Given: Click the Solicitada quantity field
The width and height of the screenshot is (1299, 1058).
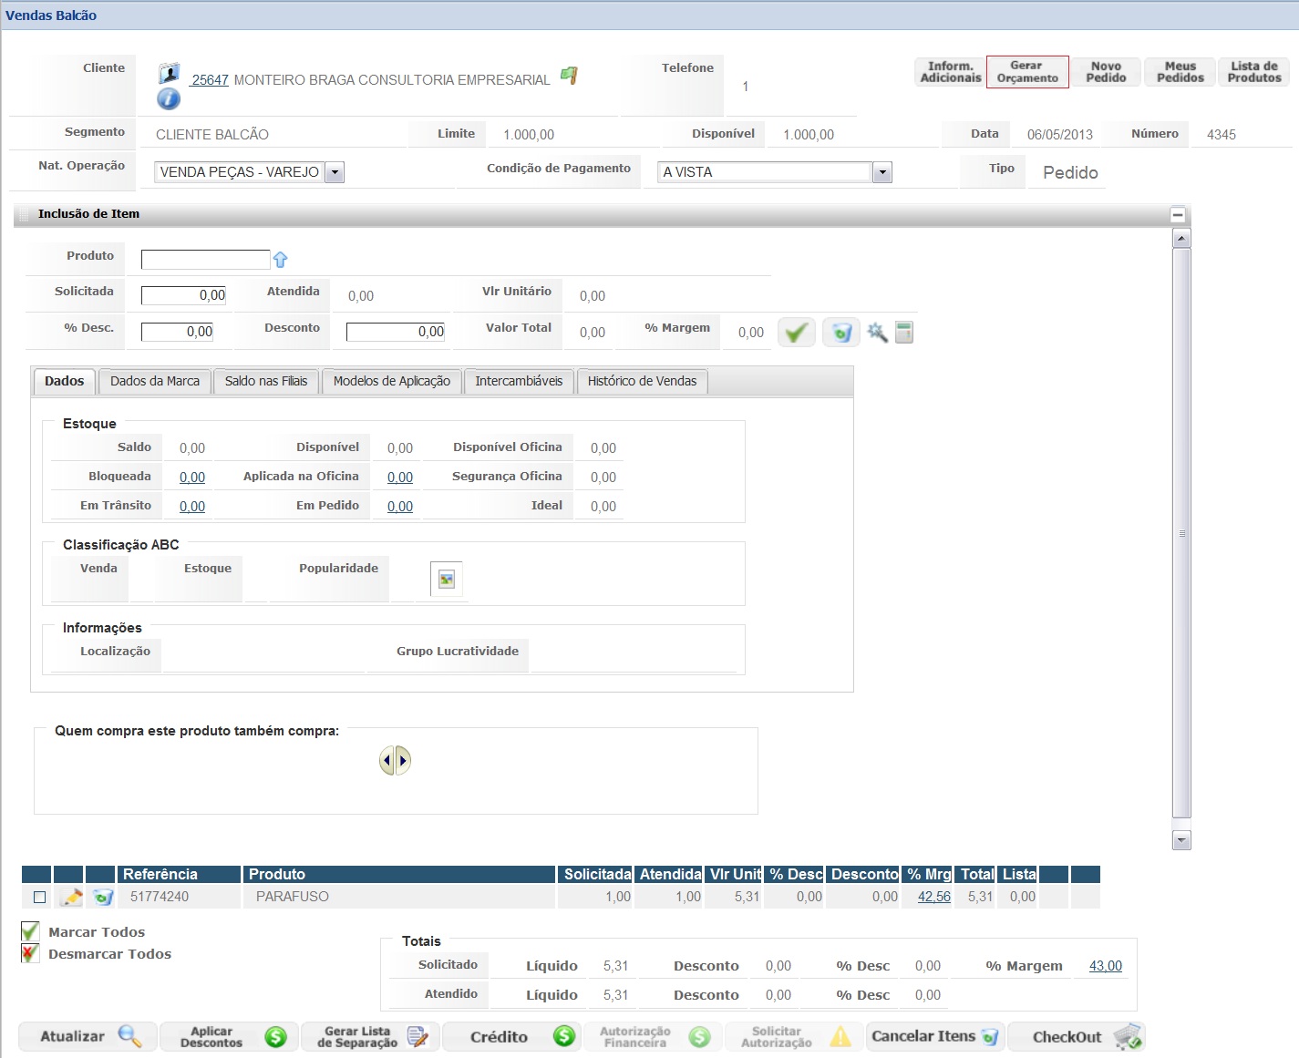Looking at the screenshot, I should [184, 295].
